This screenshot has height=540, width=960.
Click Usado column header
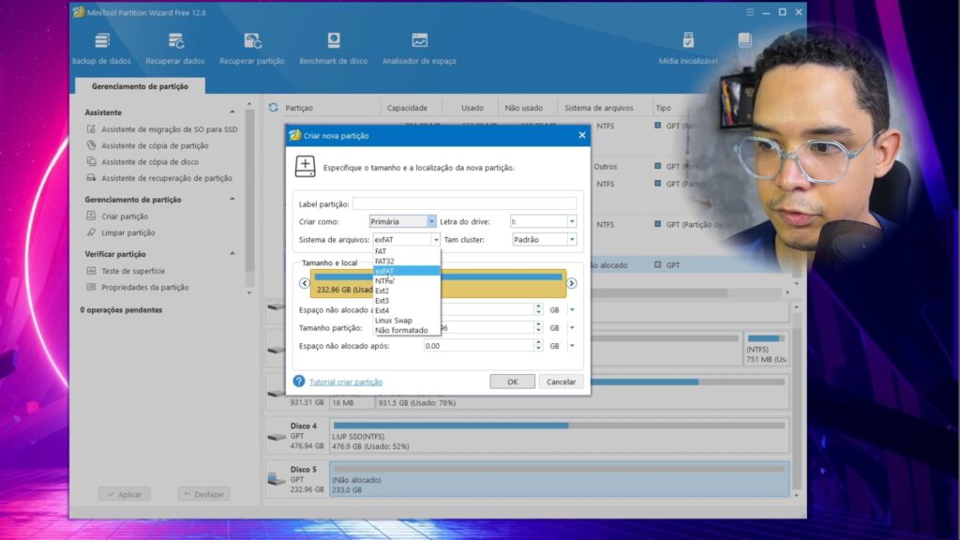pyautogui.click(x=472, y=108)
